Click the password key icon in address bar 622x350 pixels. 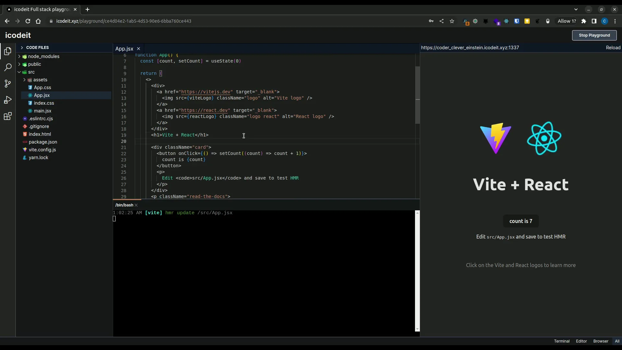431,21
